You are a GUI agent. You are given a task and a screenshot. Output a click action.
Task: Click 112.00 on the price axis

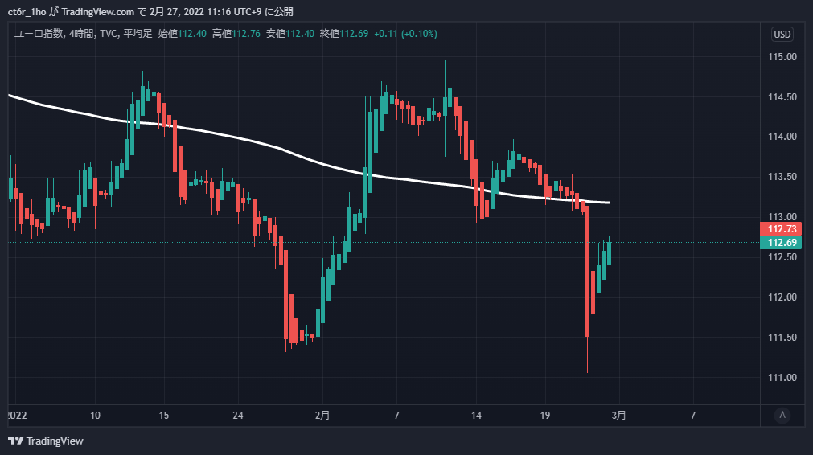click(x=782, y=297)
